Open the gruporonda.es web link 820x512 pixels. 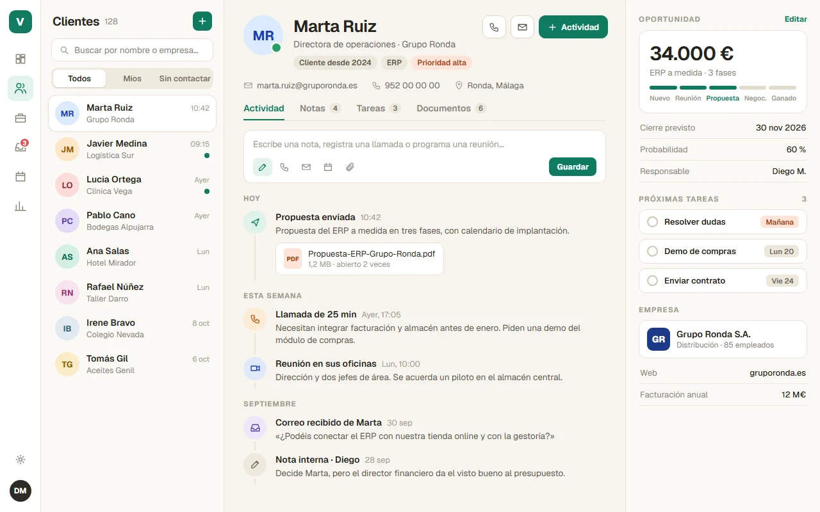[x=778, y=373]
